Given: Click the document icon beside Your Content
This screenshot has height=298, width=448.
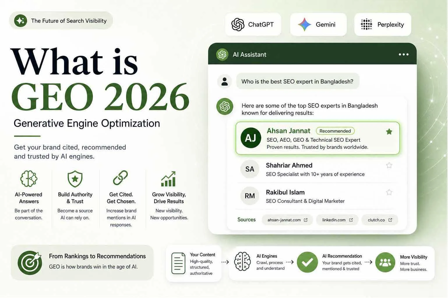Looking at the screenshot, I should pos(178,263).
